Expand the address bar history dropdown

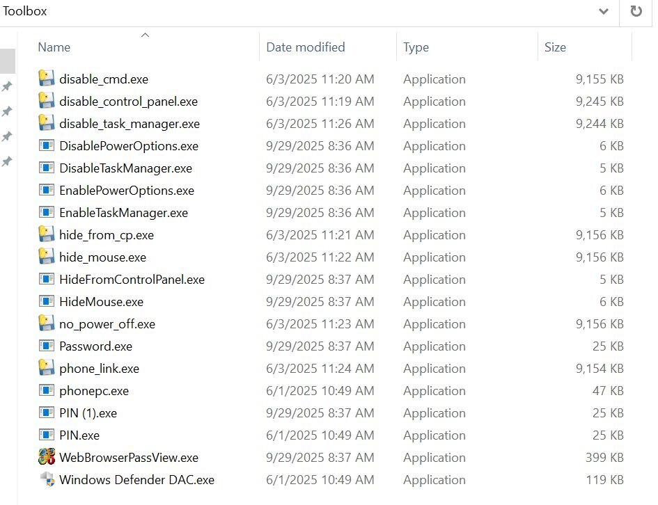pos(603,12)
